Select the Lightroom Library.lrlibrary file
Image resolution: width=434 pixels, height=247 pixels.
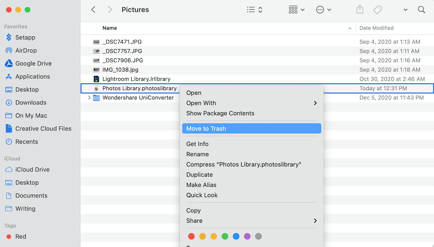click(136, 79)
